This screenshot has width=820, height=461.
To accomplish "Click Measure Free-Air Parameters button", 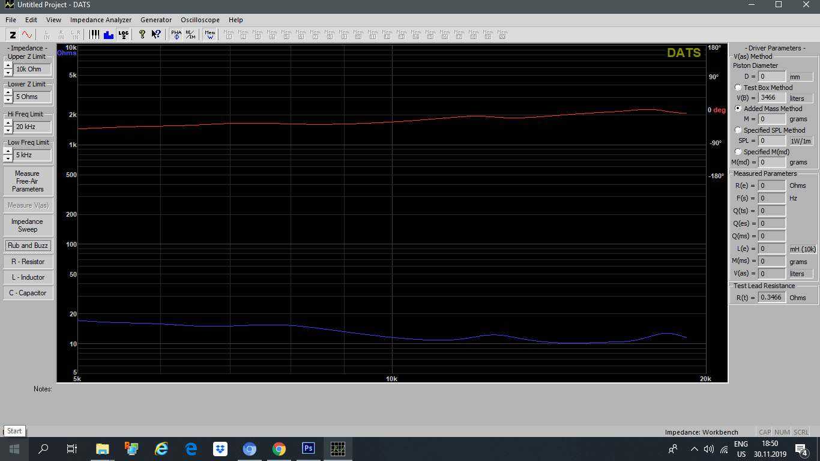I will (x=28, y=181).
